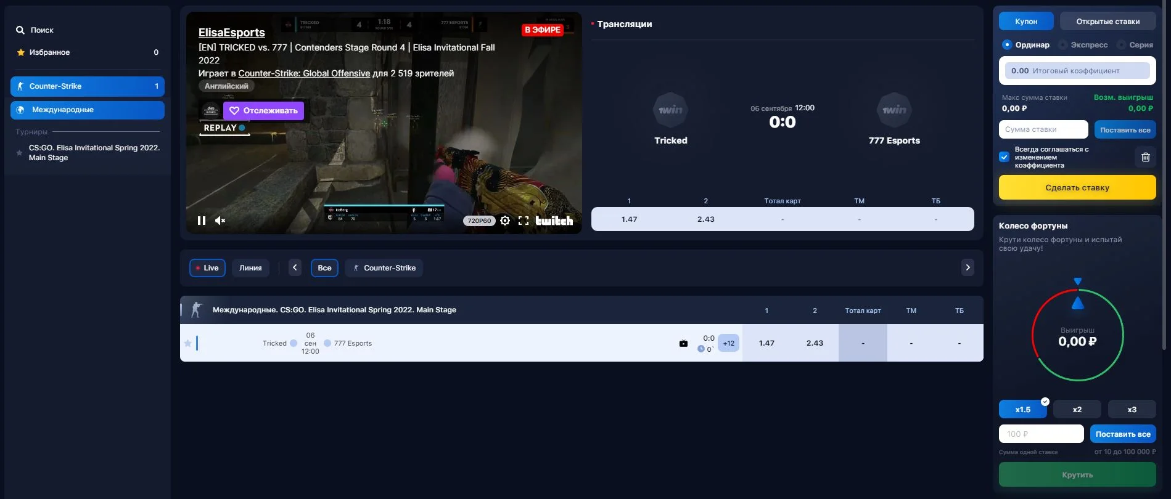Unmute the stream volume icon
This screenshot has width=1171, height=499.
(220, 221)
